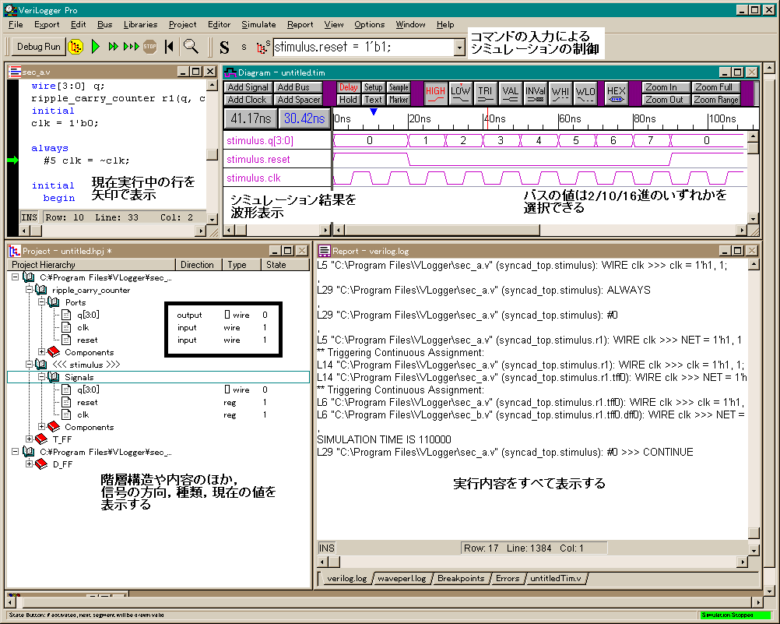Image resolution: width=780 pixels, height=624 pixels.
Task: Select the stimulus.reset signal name
Action: point(258,159)
